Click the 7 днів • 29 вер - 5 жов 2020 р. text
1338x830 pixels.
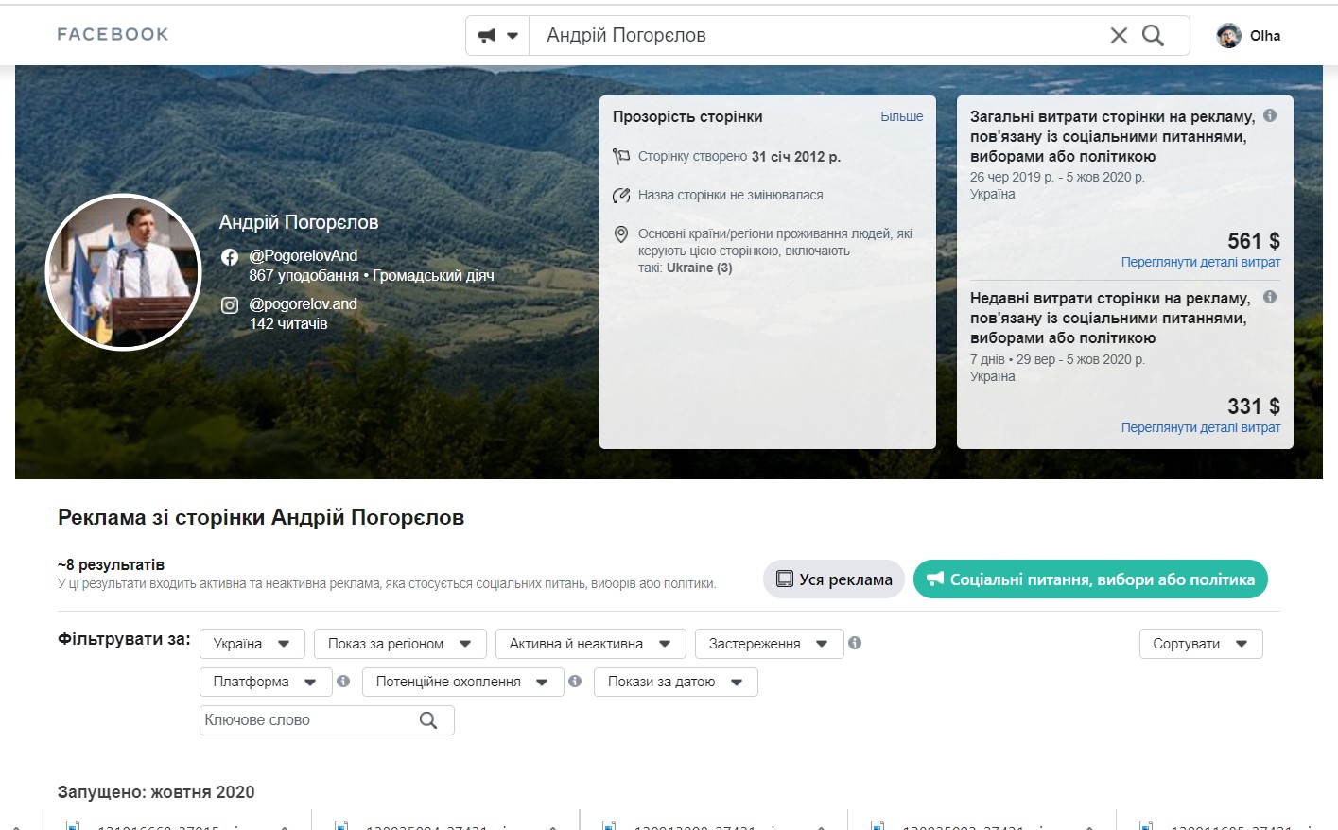coord(1057,359)
